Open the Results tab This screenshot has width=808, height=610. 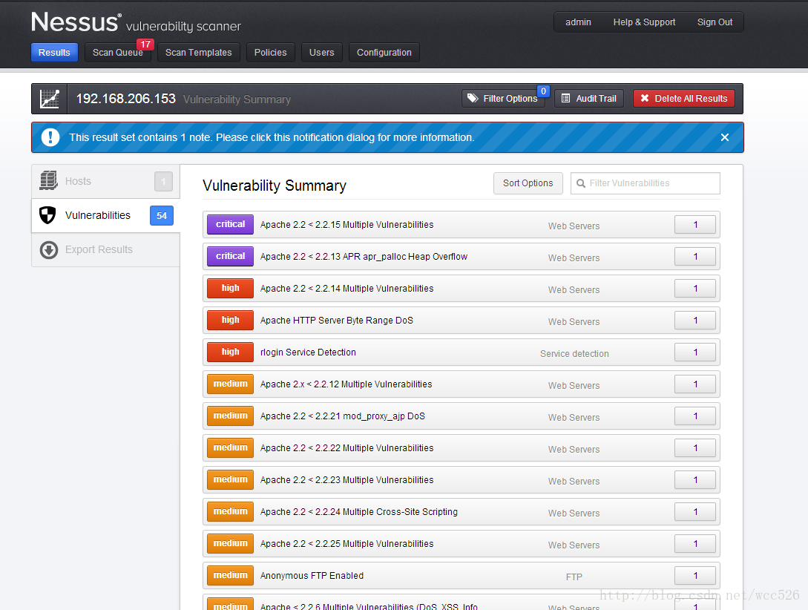[x=54, y=53]
